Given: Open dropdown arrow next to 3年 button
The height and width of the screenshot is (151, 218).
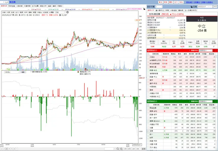Looking at the screenshot, I should 141,149.
